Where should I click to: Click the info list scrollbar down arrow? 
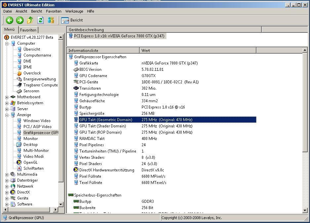coord(305,210)
